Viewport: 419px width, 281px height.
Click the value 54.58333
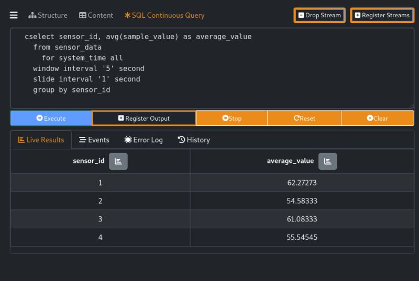tap(302, 201)
